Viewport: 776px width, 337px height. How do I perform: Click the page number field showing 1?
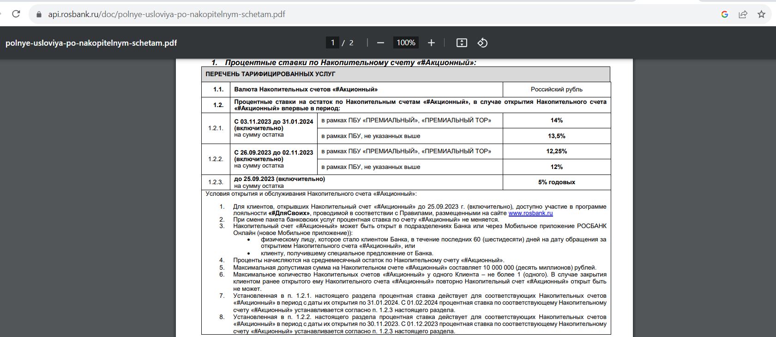tap(332, 42)
